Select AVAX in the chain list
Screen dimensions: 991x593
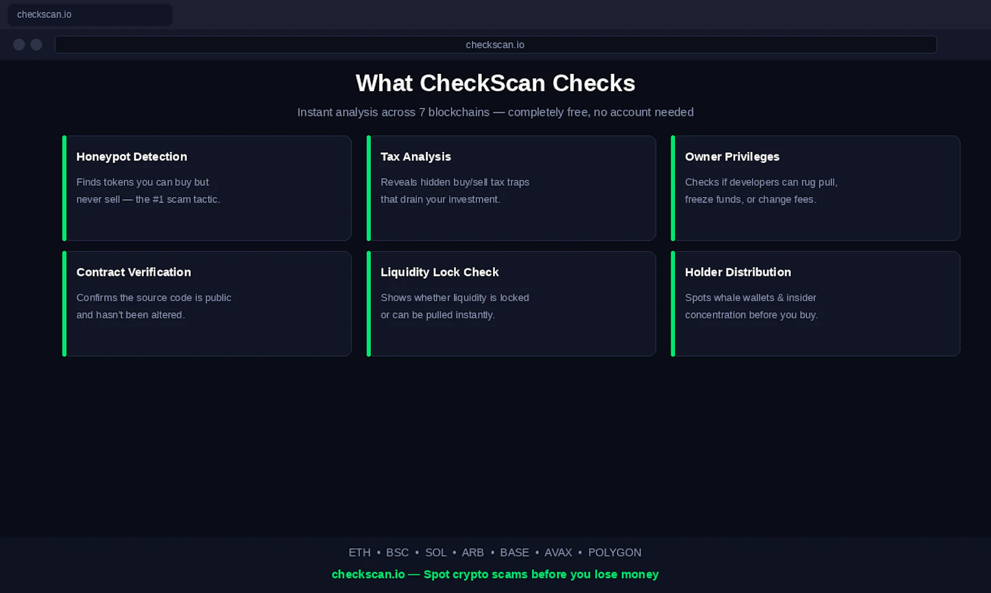click(x=558, y=552)
